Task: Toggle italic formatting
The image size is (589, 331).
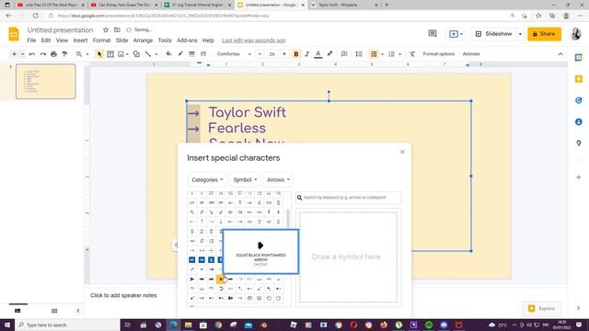Action: click(x=306, y=54)
